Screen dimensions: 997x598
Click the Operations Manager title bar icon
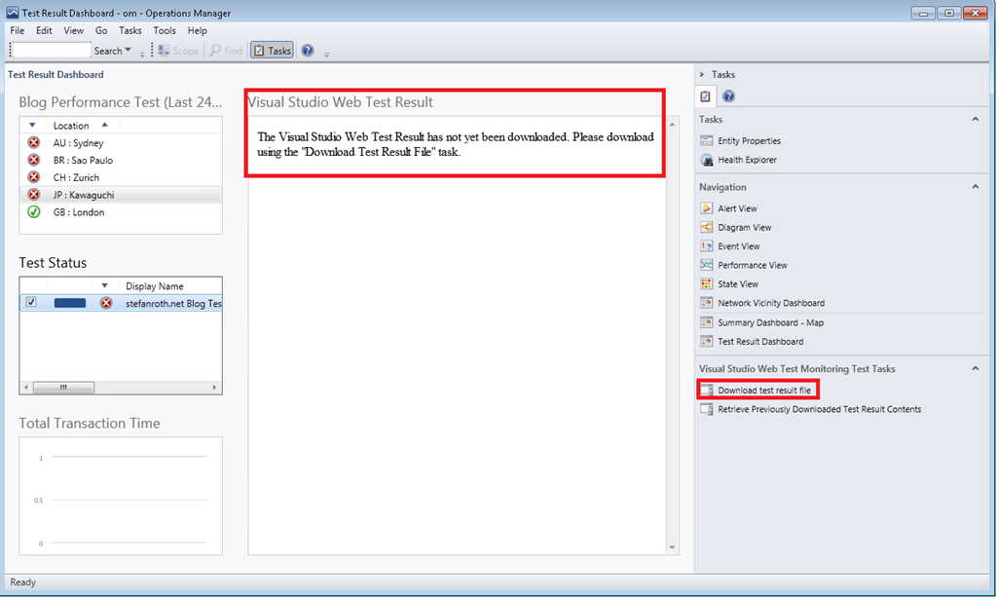coord(12,13)
